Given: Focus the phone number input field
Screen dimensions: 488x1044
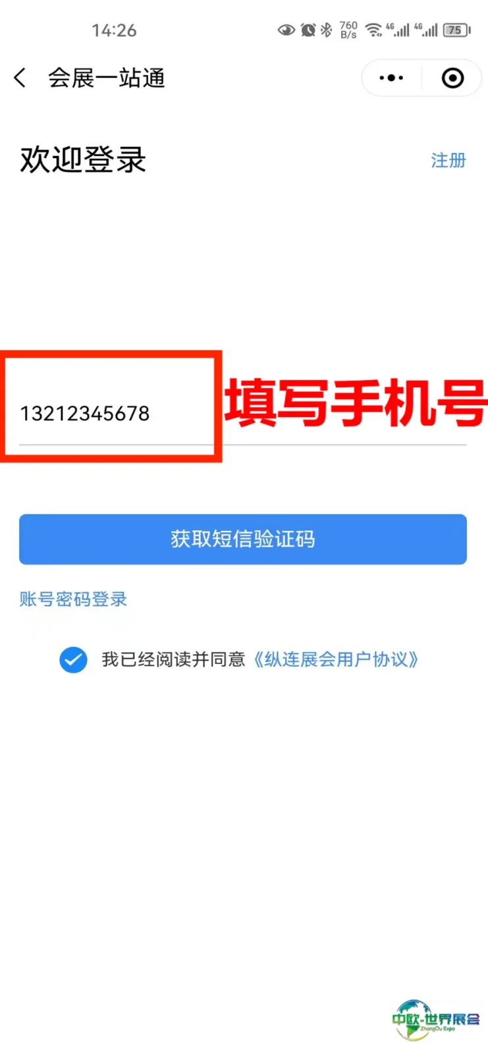Looking at the screenshot, I should [x=243, y=414].
